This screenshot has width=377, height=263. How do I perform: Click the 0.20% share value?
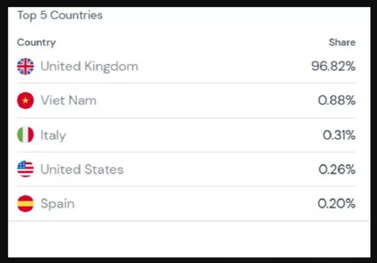tap(336, 204)
